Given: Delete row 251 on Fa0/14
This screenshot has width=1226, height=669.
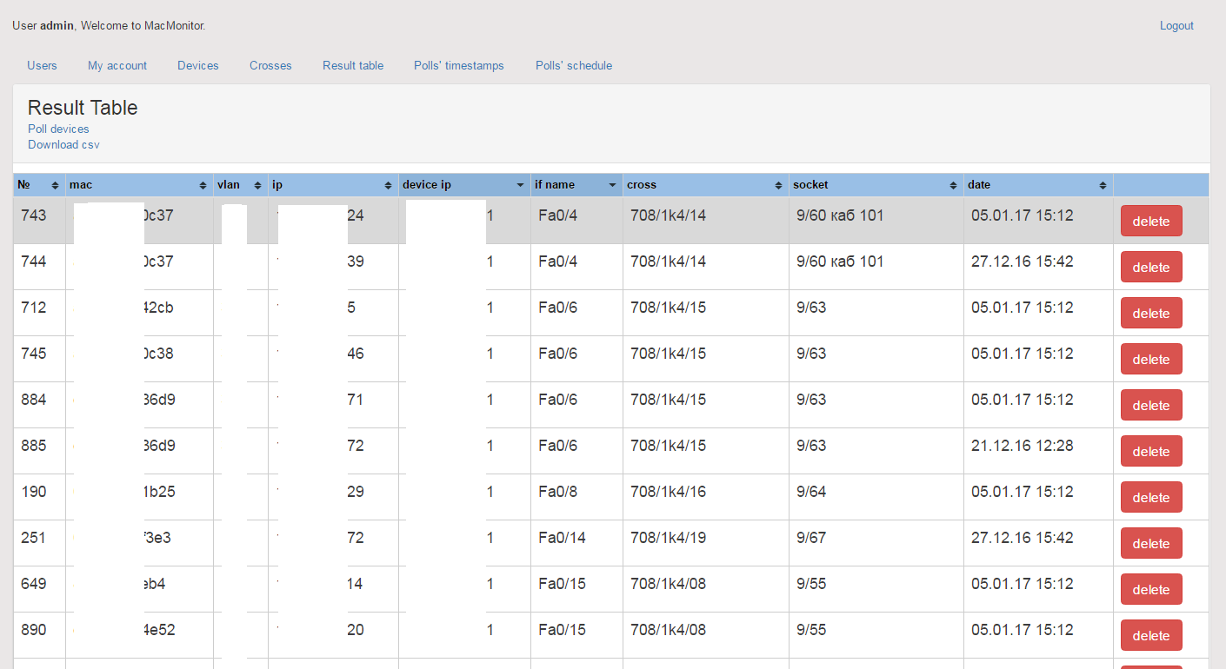Looking at the screenshot, I should (1151, 543).
